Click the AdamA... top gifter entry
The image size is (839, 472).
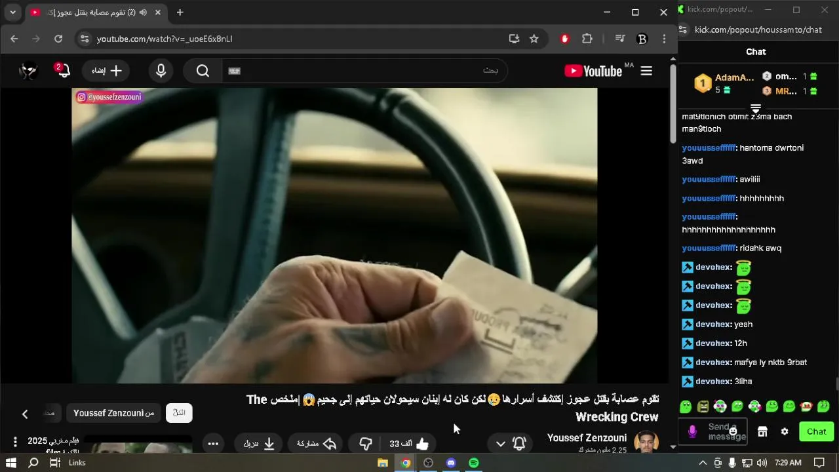[725, 83]
